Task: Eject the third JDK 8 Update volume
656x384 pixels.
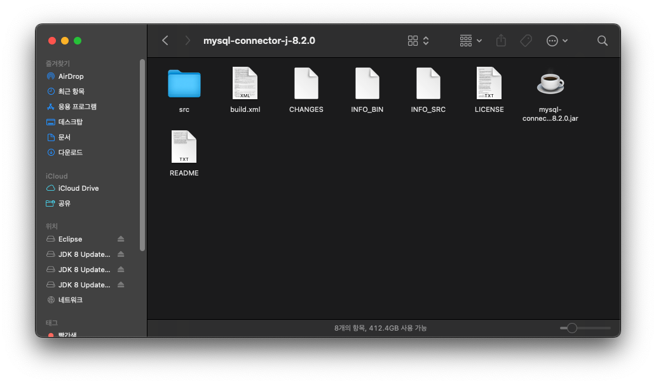Action: (121, 285)
